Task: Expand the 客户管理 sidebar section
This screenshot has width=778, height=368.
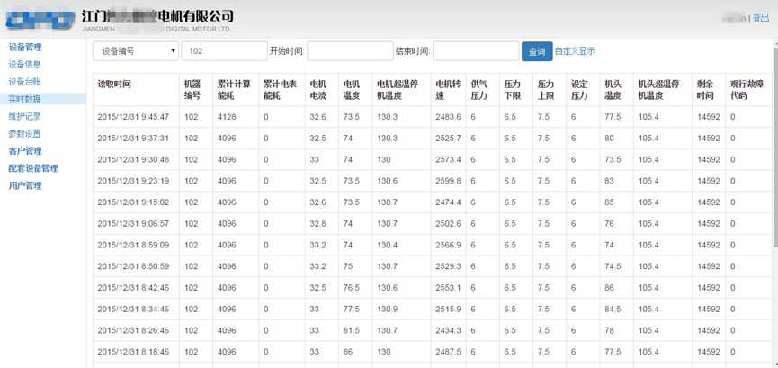Action: (25, 151)
